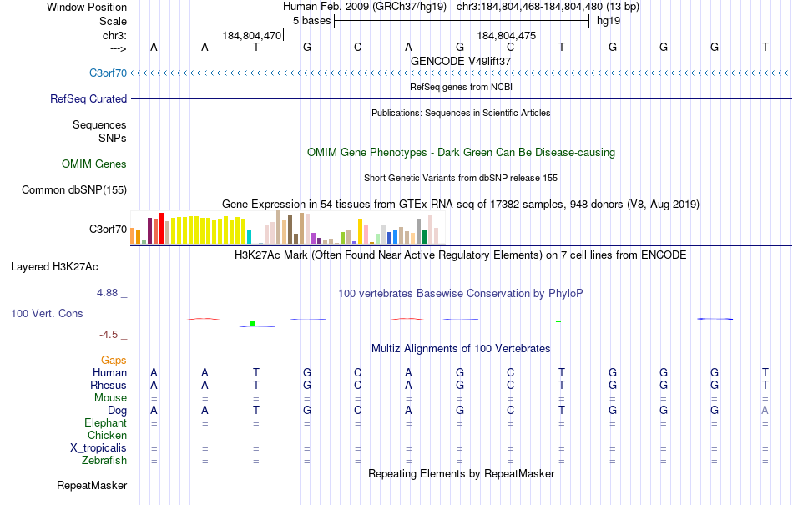
Task: Click the black C3orf70 GTEx expression label
Action: (x=108, y=229)
